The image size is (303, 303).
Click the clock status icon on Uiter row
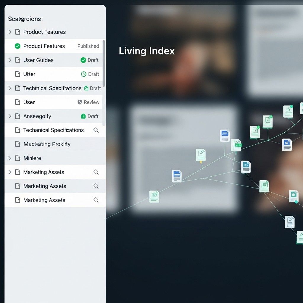(x=84, y=74)
